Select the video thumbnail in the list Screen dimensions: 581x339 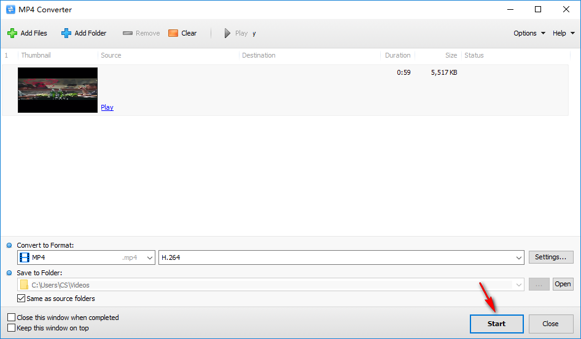pyautogui.click(x=58, y=90)
